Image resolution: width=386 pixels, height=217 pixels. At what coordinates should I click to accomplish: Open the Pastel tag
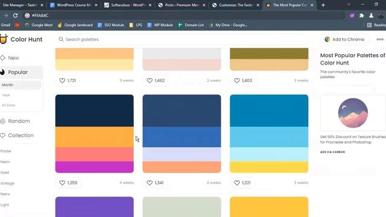(x=6, y=151)
